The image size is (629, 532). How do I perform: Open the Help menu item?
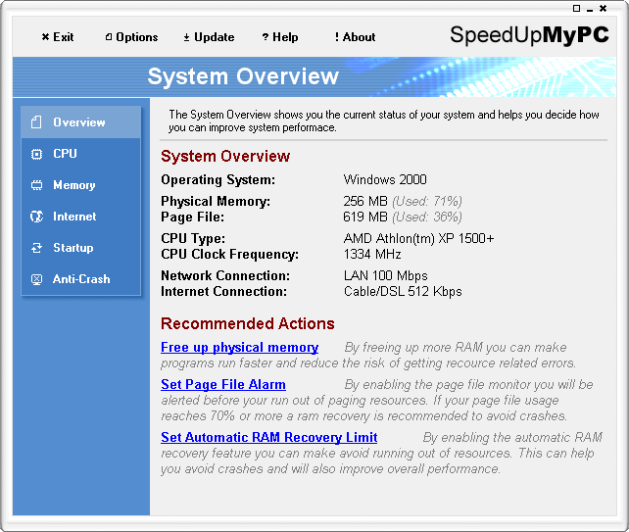click(285, 37)
